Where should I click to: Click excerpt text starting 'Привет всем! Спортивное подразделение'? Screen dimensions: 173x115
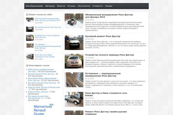click(x=114, y=26)
